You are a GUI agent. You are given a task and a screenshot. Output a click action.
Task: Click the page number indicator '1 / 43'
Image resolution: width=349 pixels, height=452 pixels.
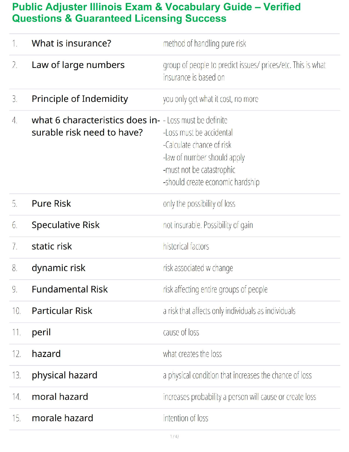tap(174, 436)
